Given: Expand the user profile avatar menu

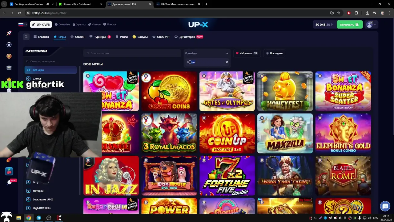Looking at the screenshot, I should pyautogui.click(x=371, y=25).
